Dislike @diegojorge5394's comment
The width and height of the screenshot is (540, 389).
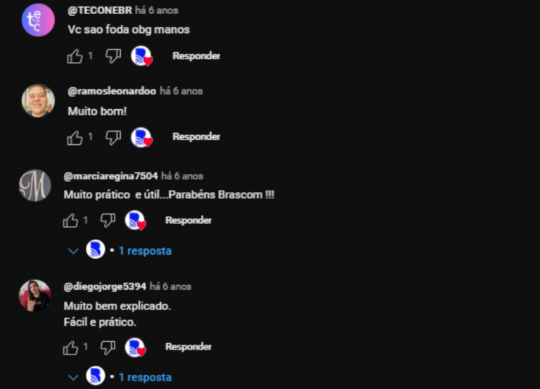coord(108,347)
